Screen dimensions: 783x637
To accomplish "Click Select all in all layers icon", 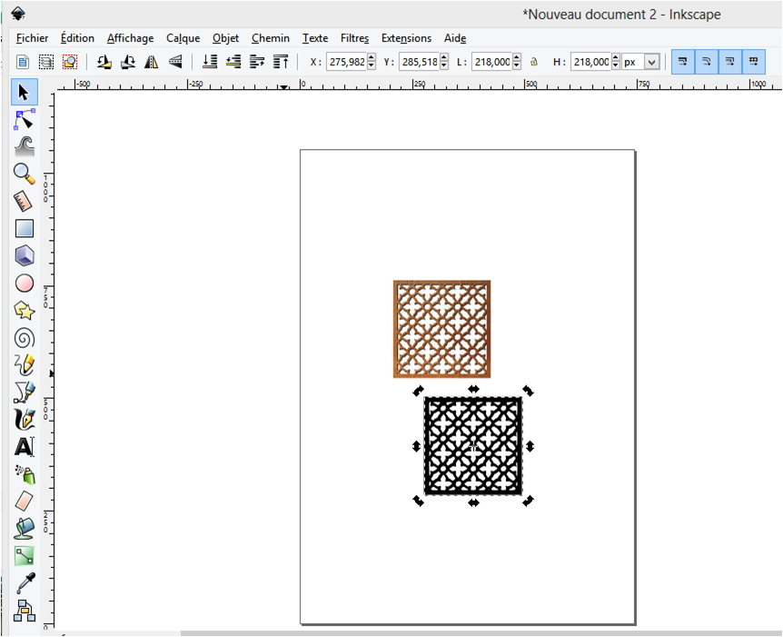I will pyautogui.click(x=46, y=62).
